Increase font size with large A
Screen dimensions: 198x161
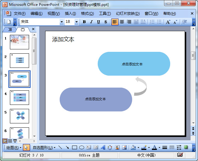tap(168, 22)
